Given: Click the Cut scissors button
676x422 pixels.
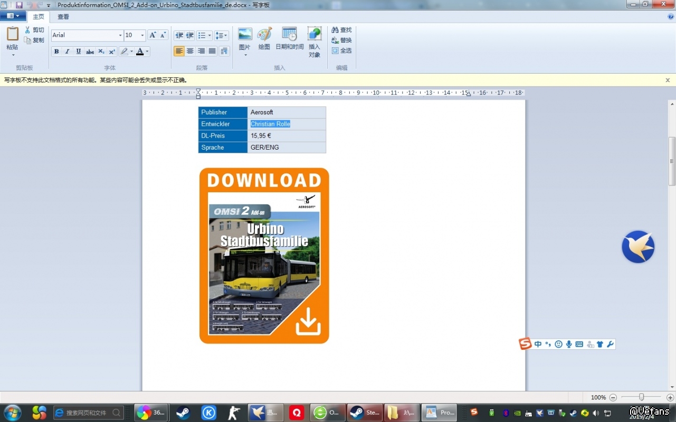Looking at the screenshot, I should 35,30.
